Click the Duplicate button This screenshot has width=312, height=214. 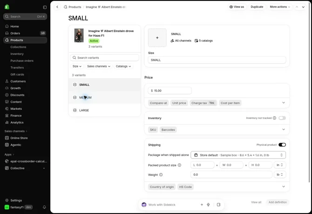(x=257, y=7)
